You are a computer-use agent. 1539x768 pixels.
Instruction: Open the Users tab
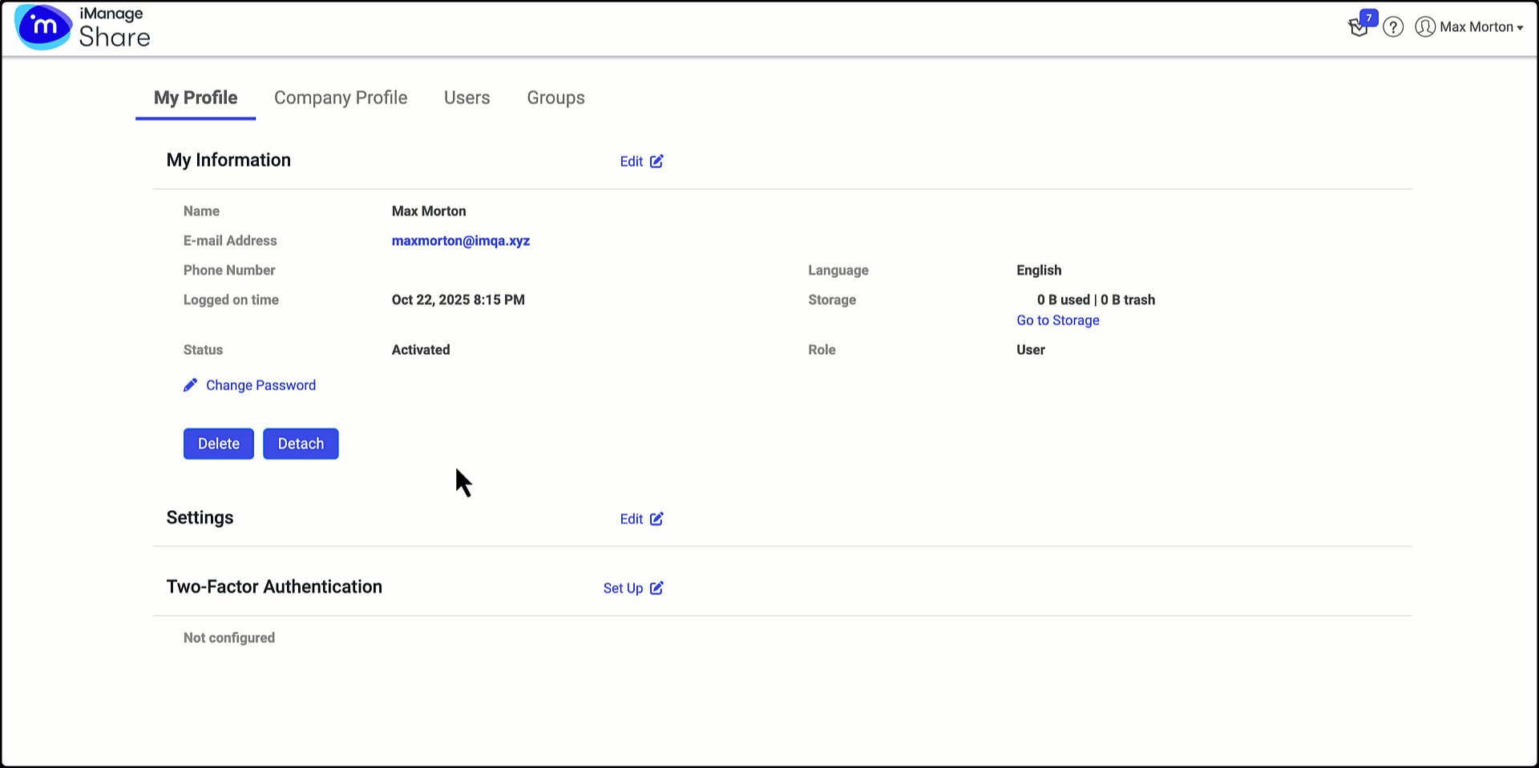tap(467, 98)
